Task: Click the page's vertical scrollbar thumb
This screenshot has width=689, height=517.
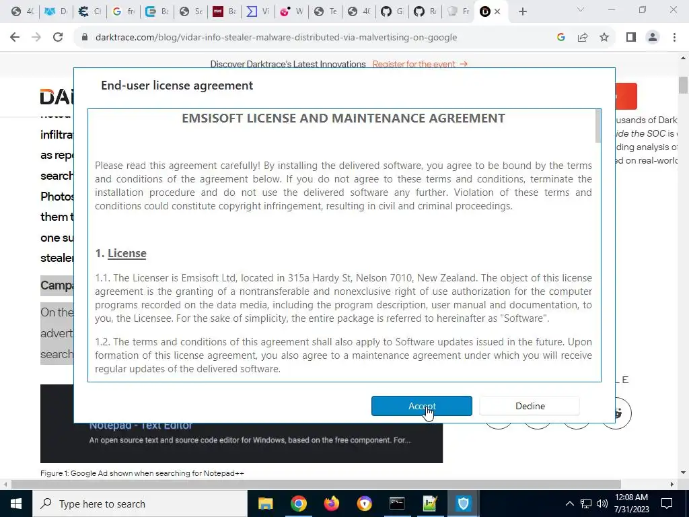Action: (683, 85)
